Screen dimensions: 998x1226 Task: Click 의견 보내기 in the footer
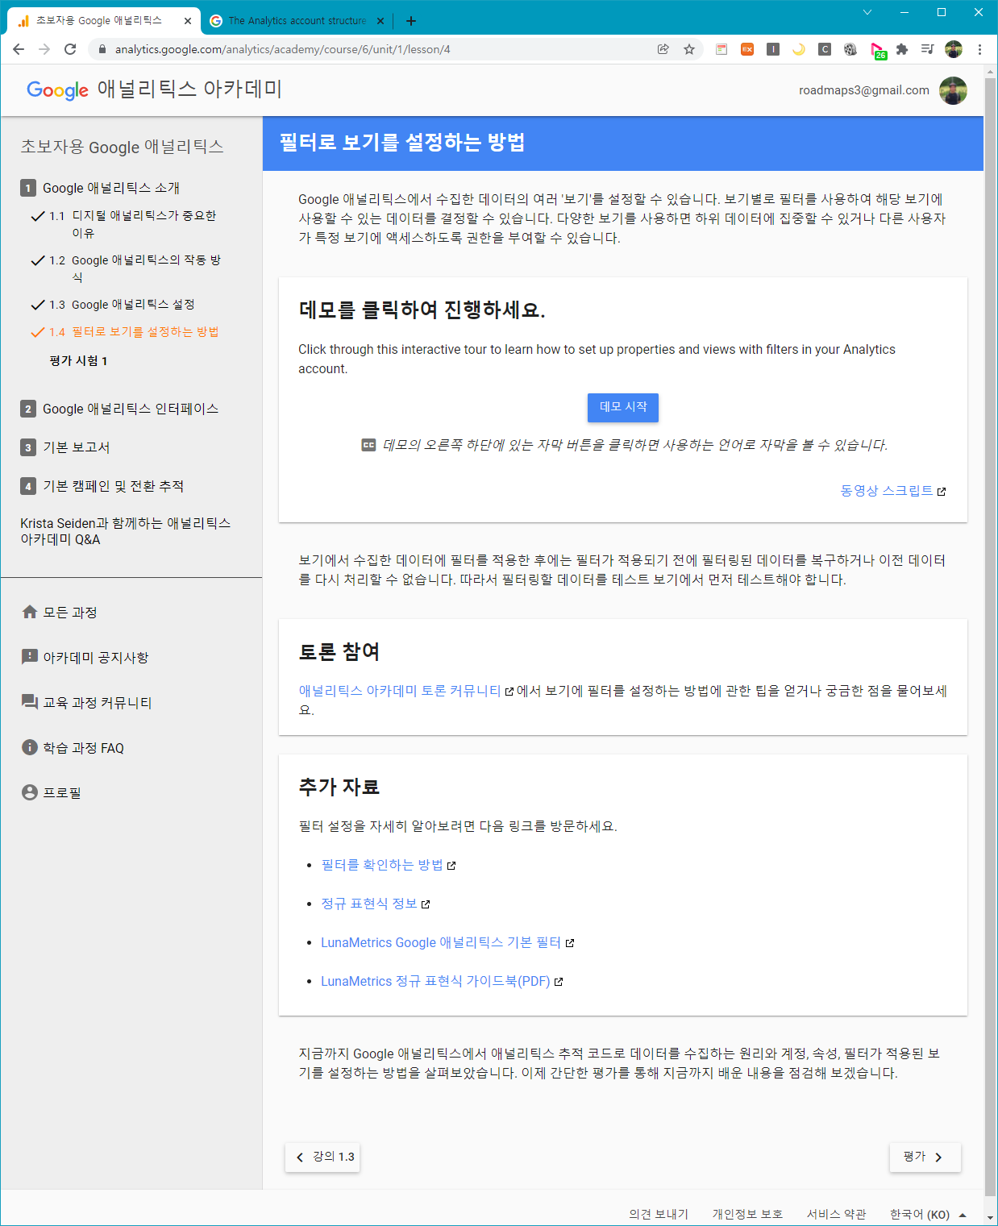pos(659,1214)
